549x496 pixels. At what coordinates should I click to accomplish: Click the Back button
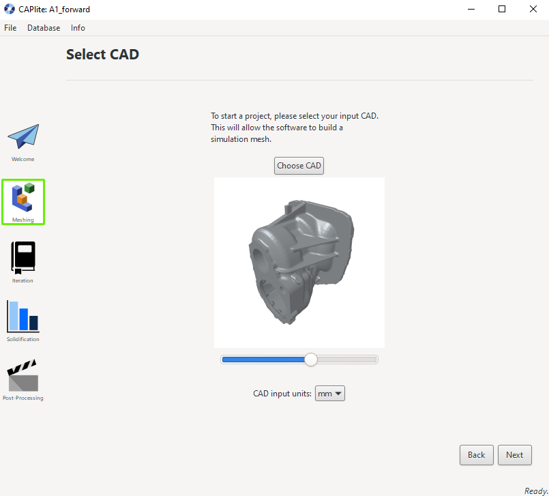[x=476, y=455]
